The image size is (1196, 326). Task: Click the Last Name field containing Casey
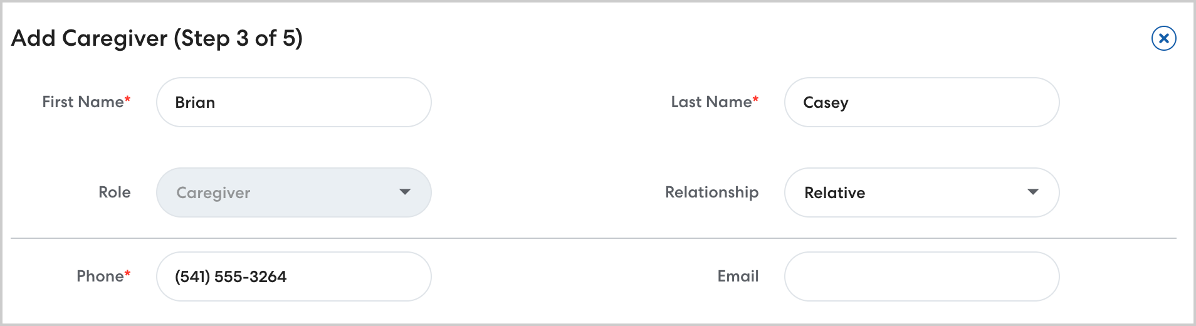point(921,102)
